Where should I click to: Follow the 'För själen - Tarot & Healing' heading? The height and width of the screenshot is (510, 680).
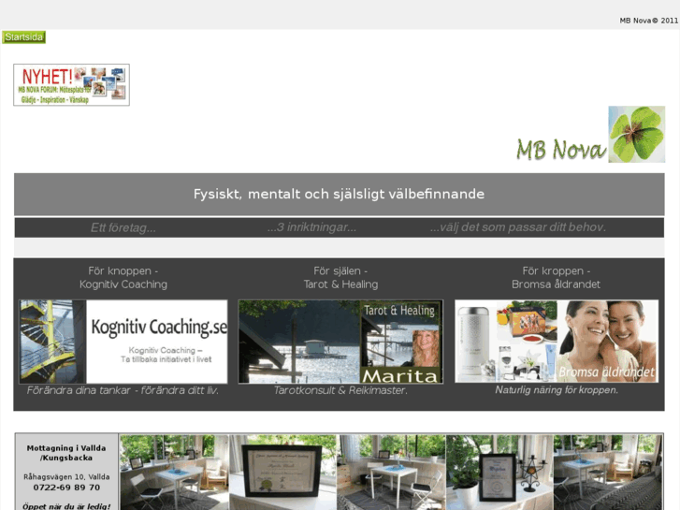pyautogui.click(x=340, y=278)
